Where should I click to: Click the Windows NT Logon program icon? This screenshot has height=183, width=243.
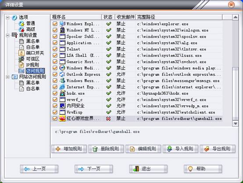tap(62, 30)
